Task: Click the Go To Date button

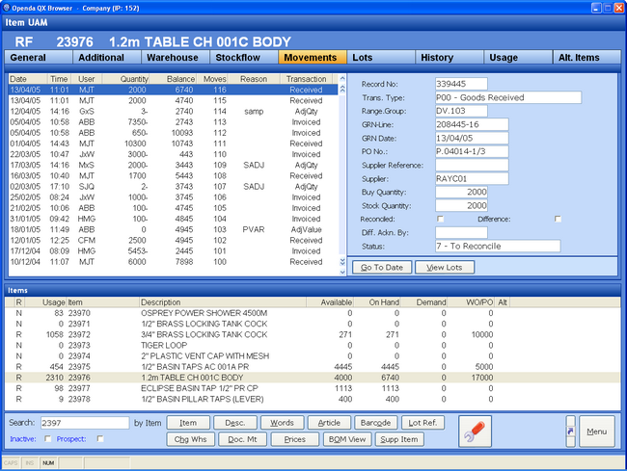Action: [x=382, y=268]
